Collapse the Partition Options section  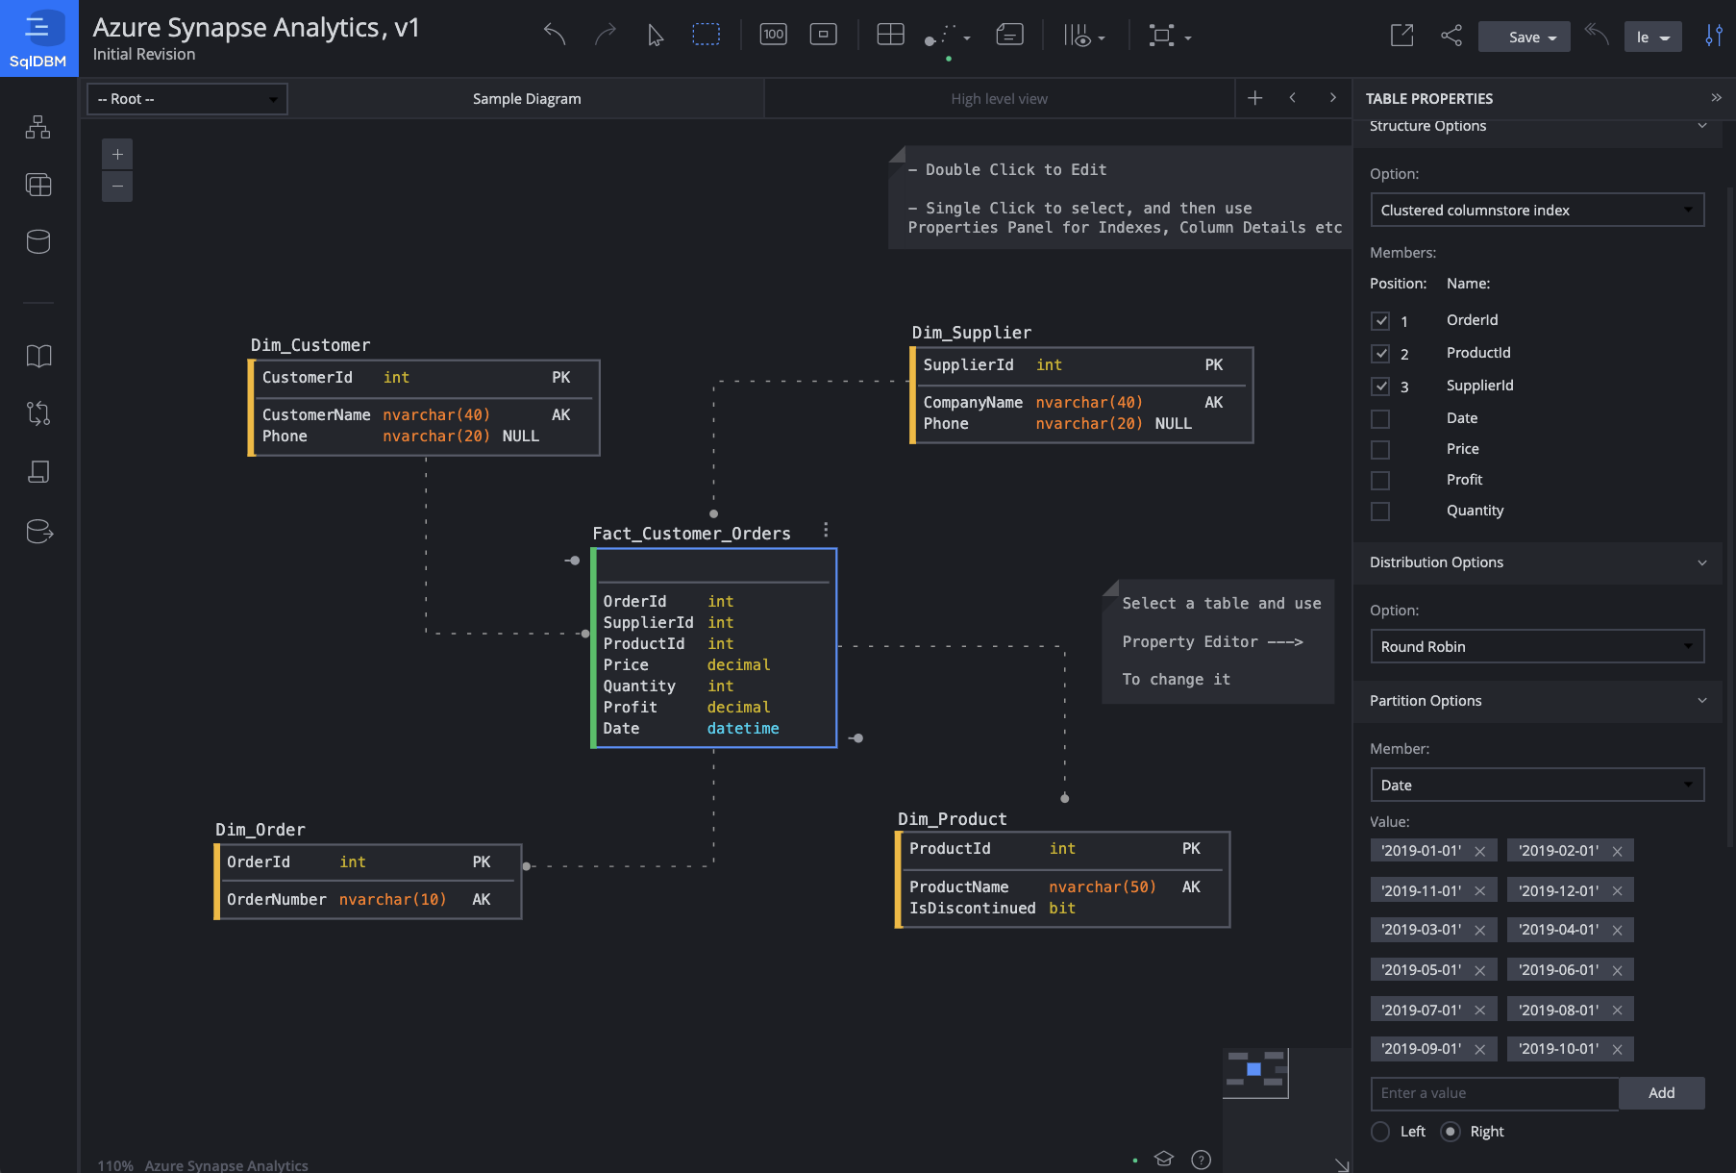point(1702,701)
